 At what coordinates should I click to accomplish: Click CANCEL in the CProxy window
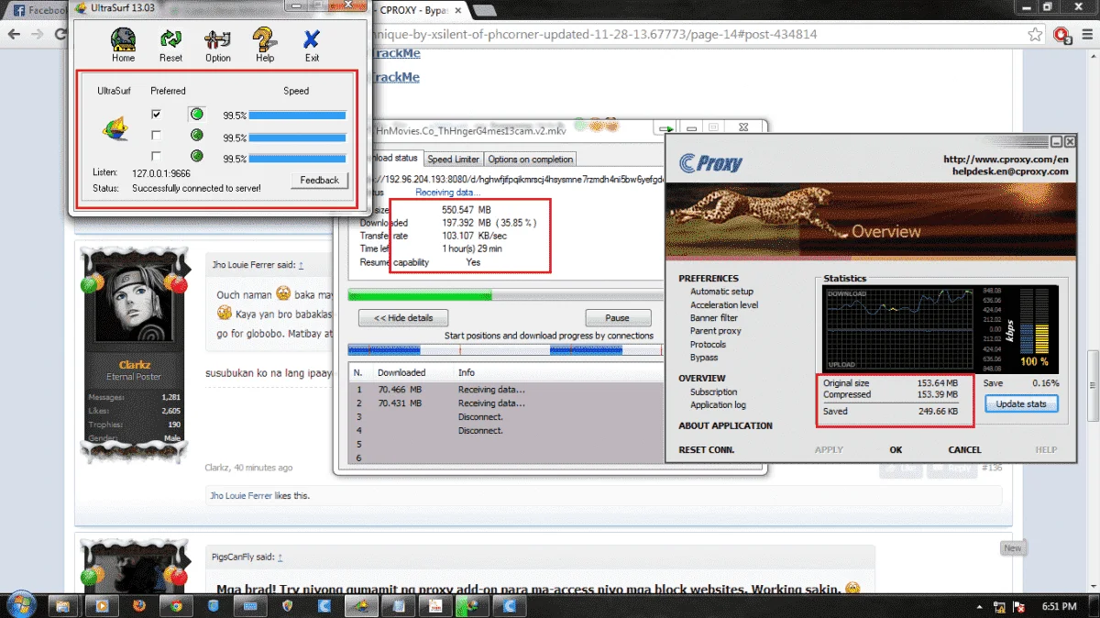(964, 450)
